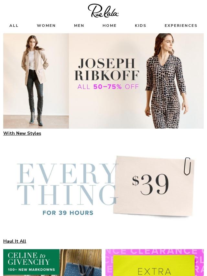Image resolution: width=207 pixels, height=276 pixels.
Task: Select the KIDS category
Action: click(141, 26)
